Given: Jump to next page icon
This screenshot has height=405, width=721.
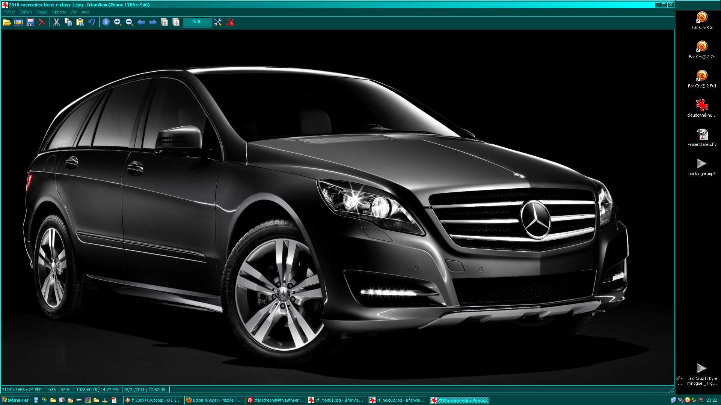Looking at the screenshot, I should (176, 22).
